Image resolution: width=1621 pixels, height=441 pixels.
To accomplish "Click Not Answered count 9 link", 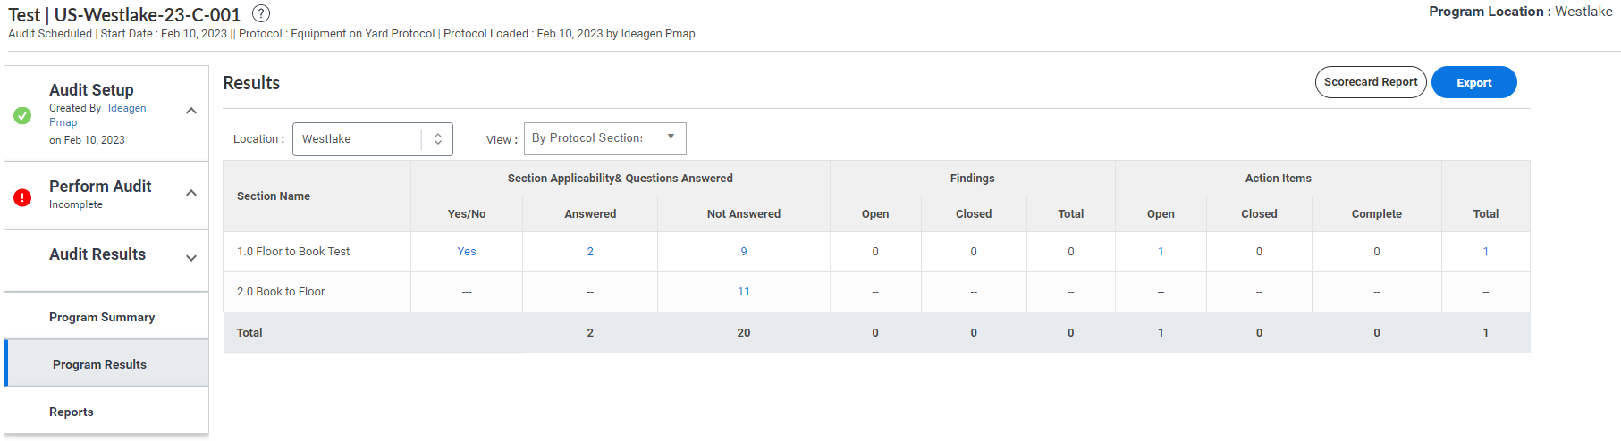I will (744, 252).
